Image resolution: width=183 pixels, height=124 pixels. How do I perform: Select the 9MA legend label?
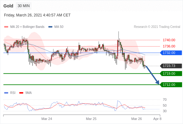click(x=29, y=93)
